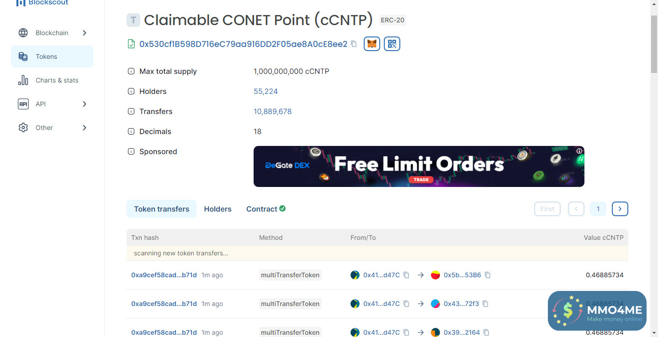Copy recipient address 0x39...2164
This screenshot has height=337, width=658.
pyautogui.click(x=487, y=332)
